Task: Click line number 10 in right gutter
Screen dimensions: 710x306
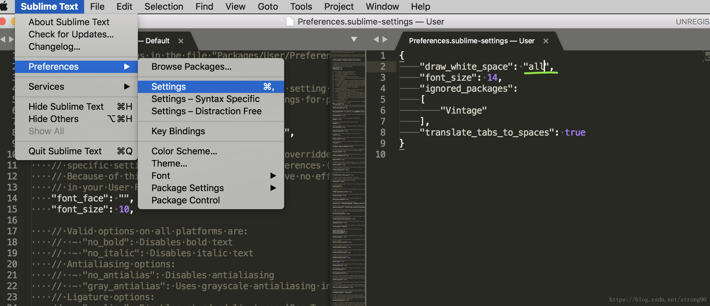Action: (x=381, y=154)
